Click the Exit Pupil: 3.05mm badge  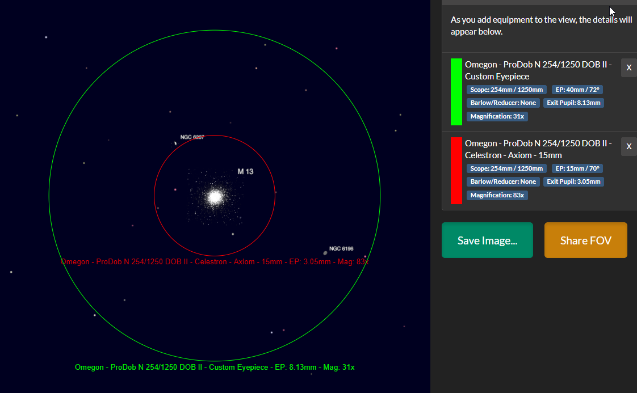573,181
